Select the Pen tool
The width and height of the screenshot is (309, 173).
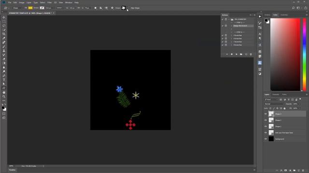[x=4, y=76]
